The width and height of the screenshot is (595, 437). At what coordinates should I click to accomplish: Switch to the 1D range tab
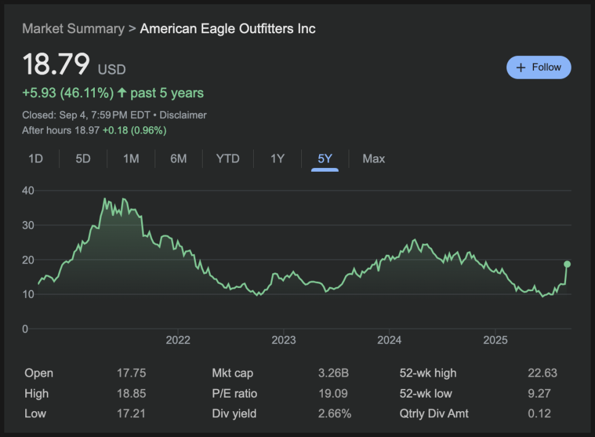[36, 159]
